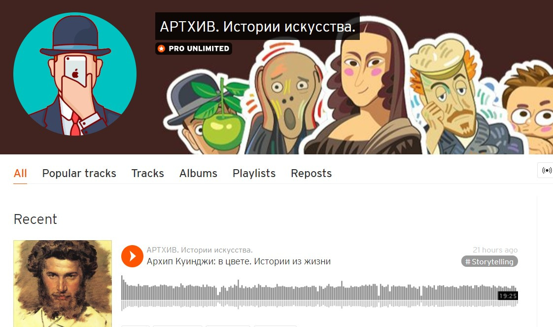The width and height of the screenshot is (553, 327).
Task: Switch to the Popular tracks tab
Action: pyautogui.click(x=79, y=173)
